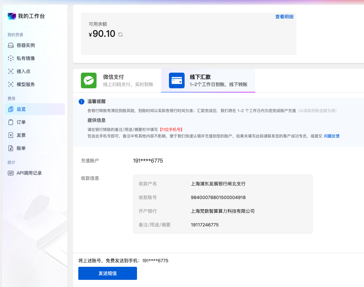Image resolution: width=364 pixels, height=287 pixels.
Task: Click the 提供信息 heading
Action: 96,120
